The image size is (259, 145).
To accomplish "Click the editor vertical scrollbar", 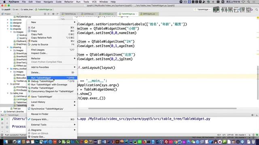I will pyautogui.click(x=258, y=83).
